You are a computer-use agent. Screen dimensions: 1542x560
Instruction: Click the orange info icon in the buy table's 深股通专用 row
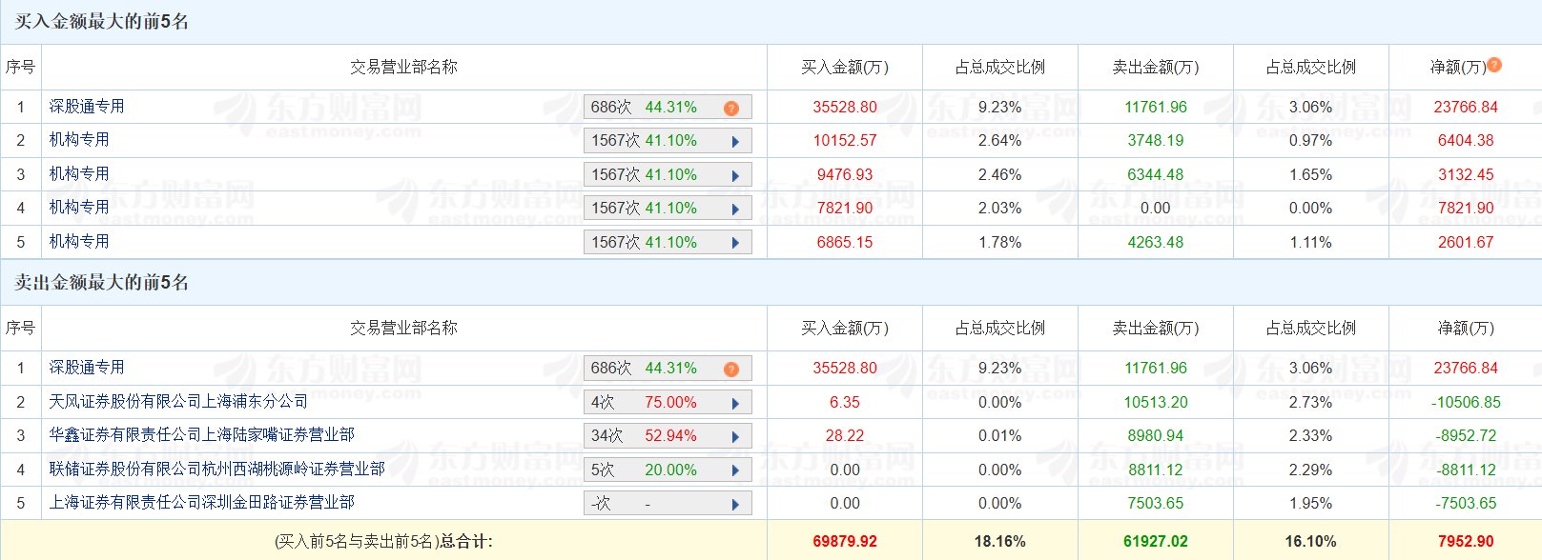(x=731, y=108)
